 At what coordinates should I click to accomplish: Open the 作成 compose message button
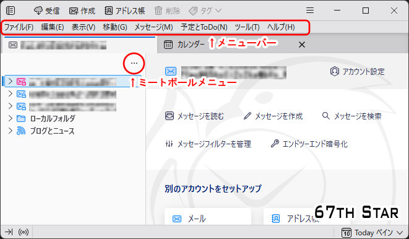point(82,11)
